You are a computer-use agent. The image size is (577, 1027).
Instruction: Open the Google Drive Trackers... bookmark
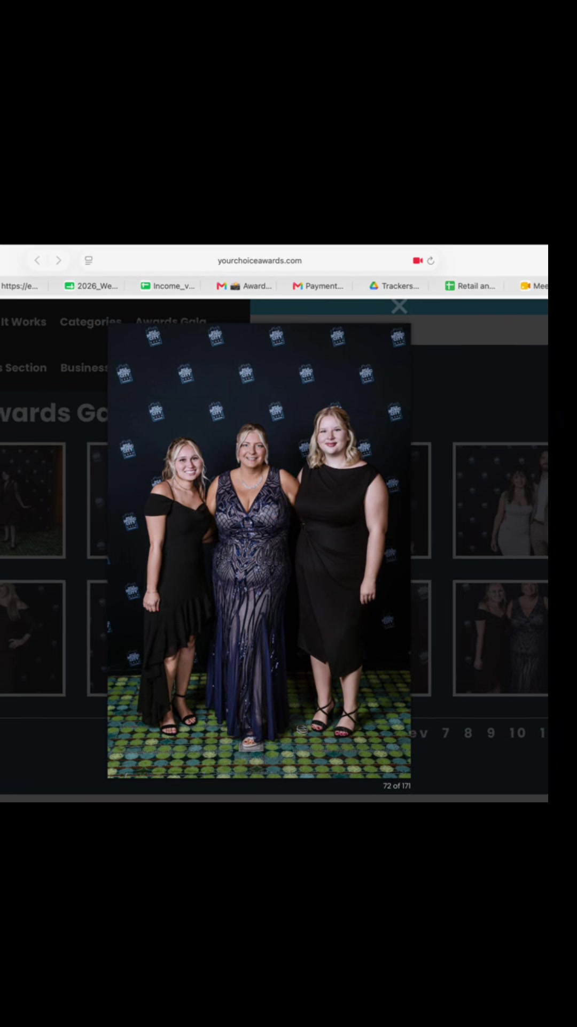[x=394, y=286]
